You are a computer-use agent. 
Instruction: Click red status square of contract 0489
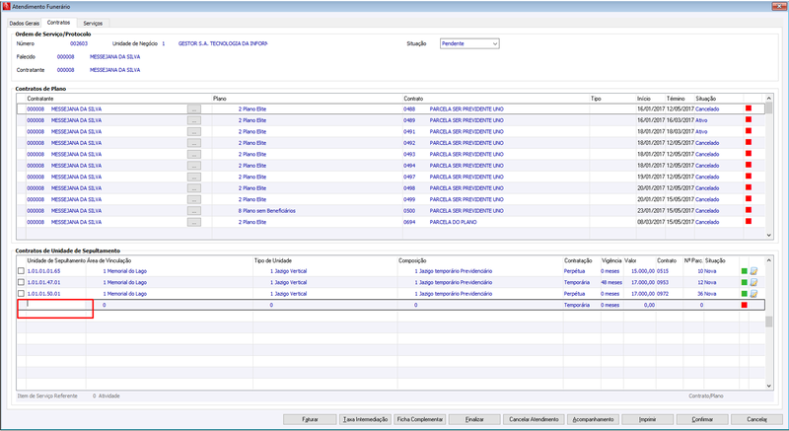point(749,119)
